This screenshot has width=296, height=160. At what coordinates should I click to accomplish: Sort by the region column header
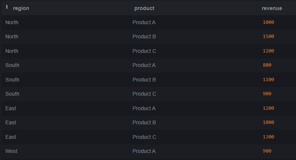(x=21, y=8)
